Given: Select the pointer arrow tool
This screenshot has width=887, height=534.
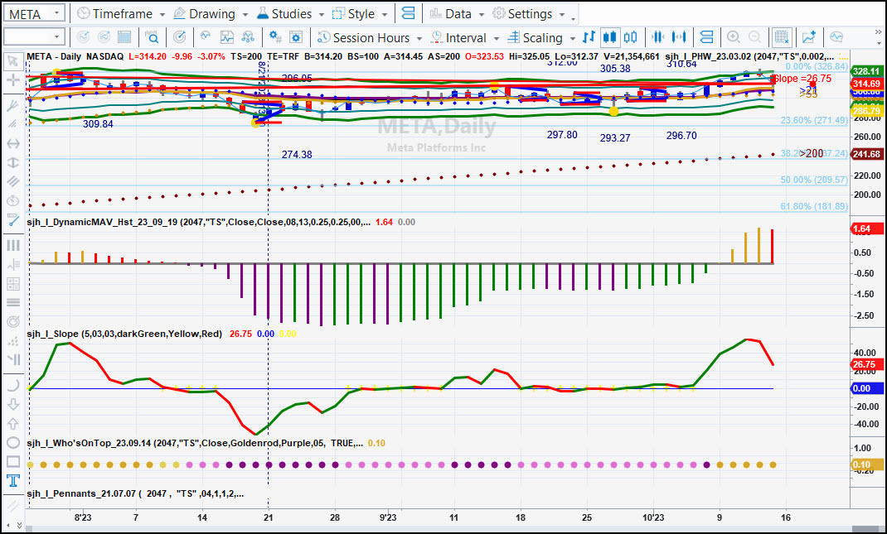Looking at the screenshot, I should pyautogui.click(x=13, y=61).
